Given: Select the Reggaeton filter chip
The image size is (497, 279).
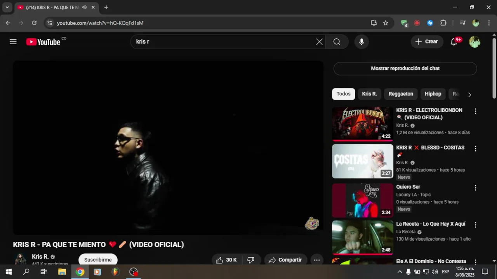Looking at the screenshot, I should tap(401, 94).
